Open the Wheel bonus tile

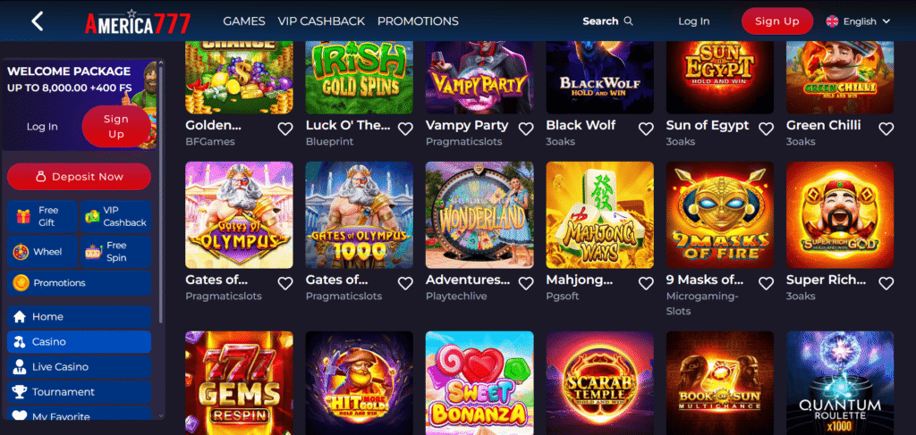click(x=42, y=252)
